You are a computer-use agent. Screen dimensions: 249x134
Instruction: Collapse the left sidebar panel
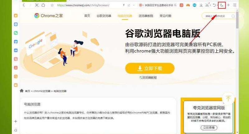point(16,130)
